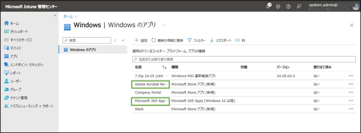
Task: Click the help question mark icon
Action: coord(288,7)
